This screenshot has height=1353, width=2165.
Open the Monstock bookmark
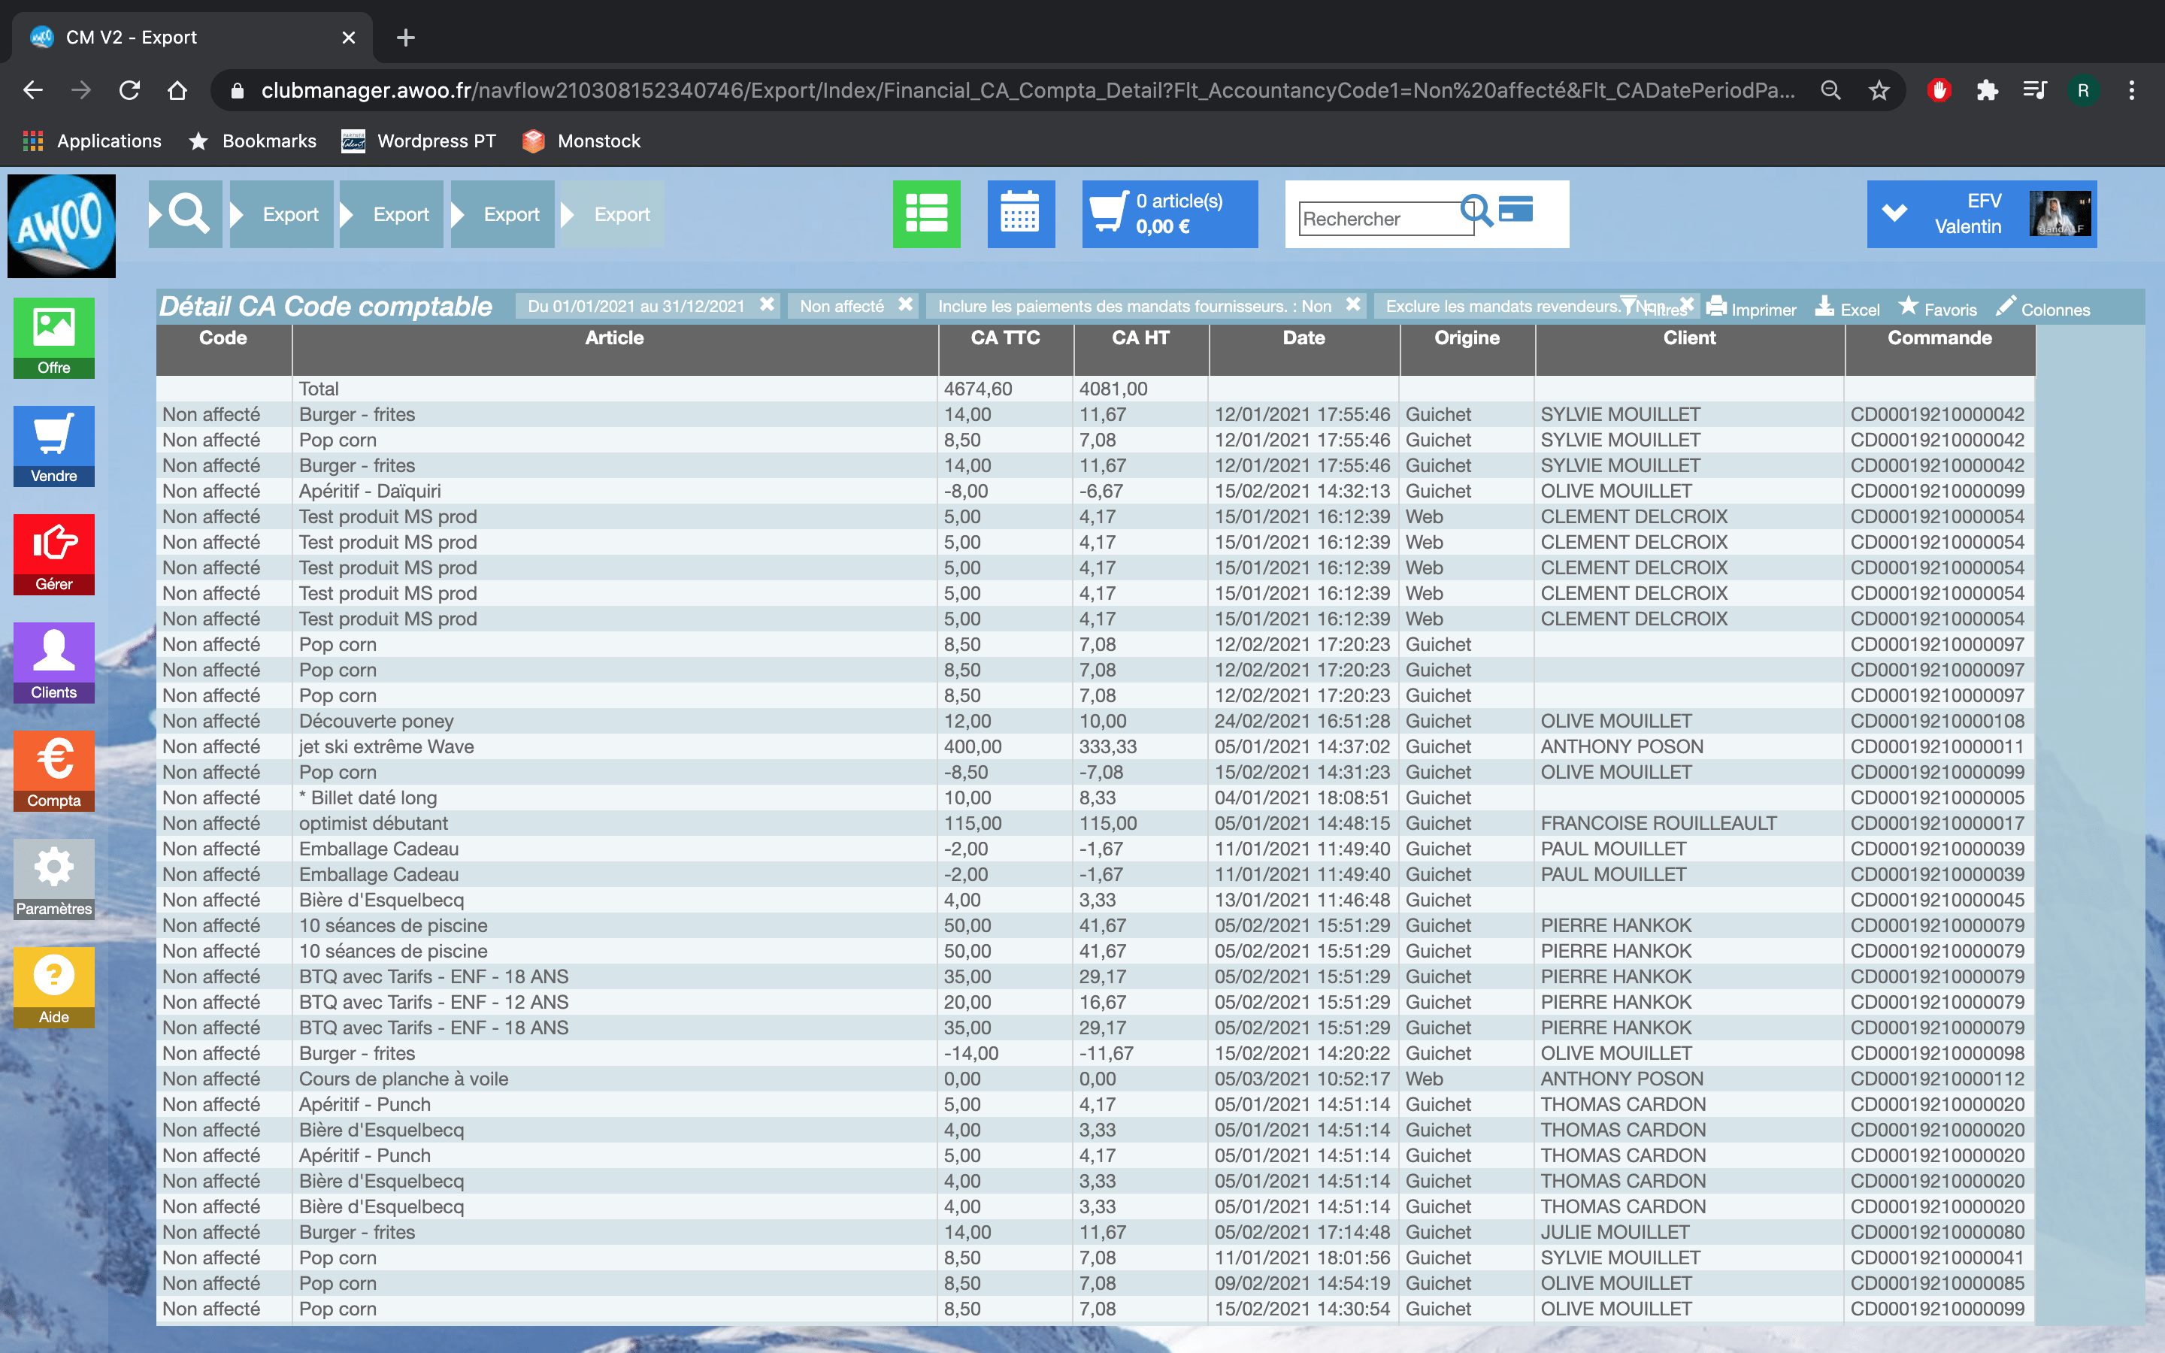pyautogui.click(x=582, y=141)
